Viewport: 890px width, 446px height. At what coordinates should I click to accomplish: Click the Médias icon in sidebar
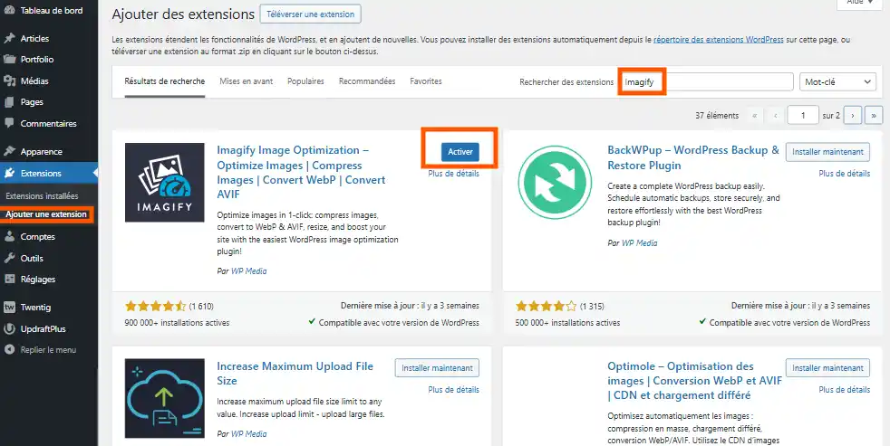click(x=9, y=81)
